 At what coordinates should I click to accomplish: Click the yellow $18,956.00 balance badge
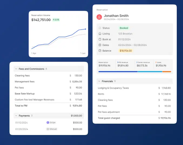(125, 50)
